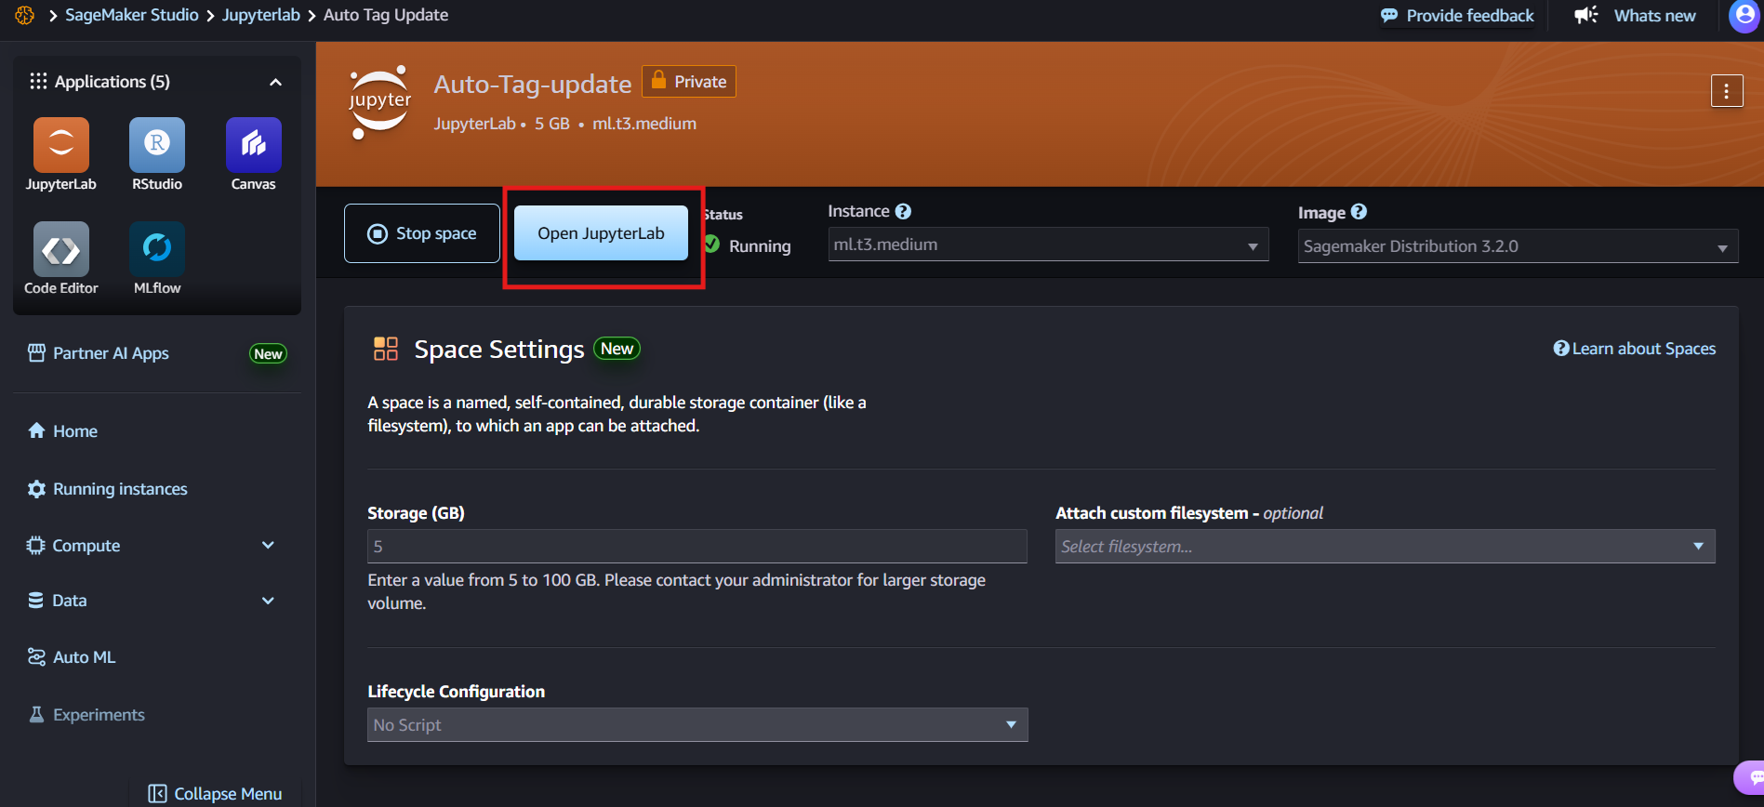Collapse the Applications (5) panel
Viewport: 1764px width, 807px height.
275,82
